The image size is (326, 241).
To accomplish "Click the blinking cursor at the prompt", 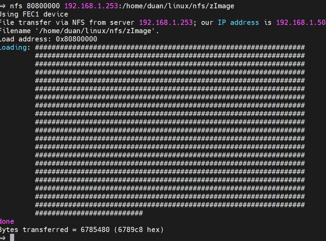I will [x=12, y=238].
